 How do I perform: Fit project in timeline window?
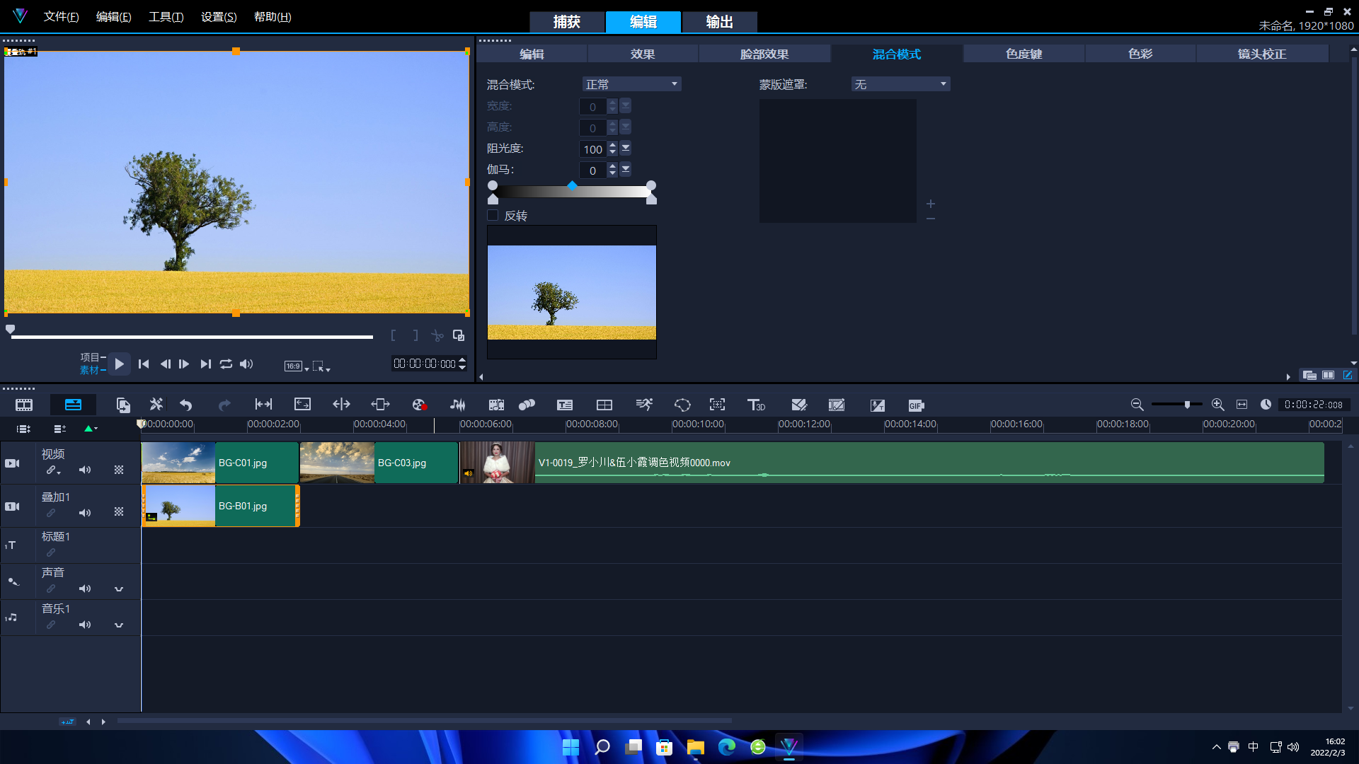pyautogui.click(x=1242, y=405)
